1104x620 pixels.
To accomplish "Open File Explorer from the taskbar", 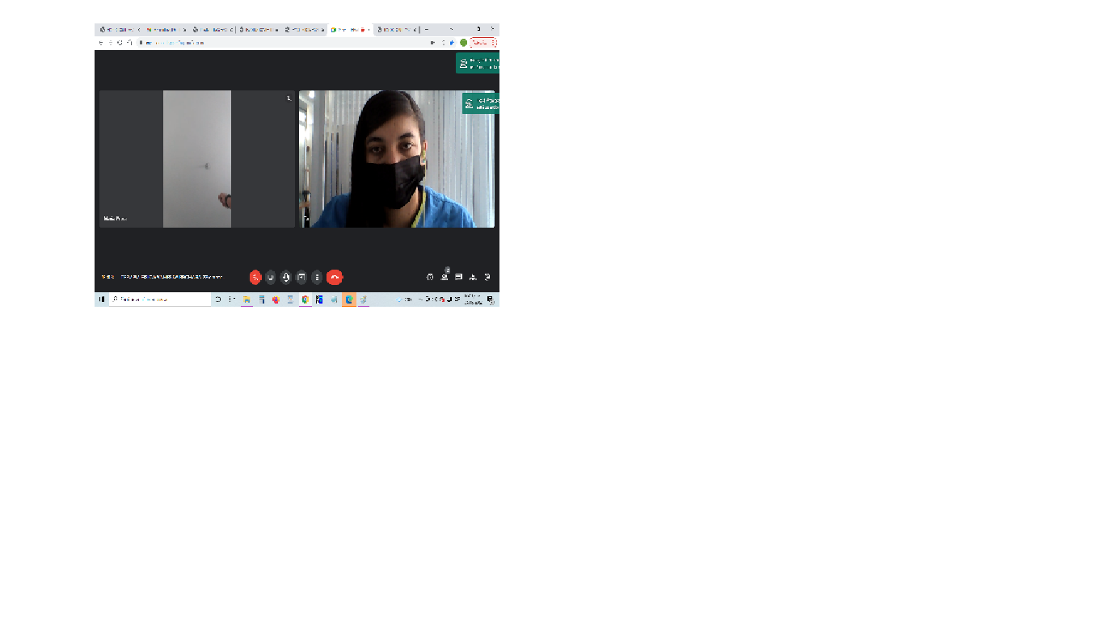I will pyautogui.click(x=247, y=299).
